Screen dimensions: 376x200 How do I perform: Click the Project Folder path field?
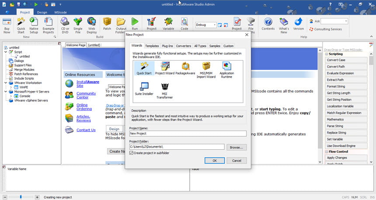pyautogui.click(x=177, y=147)
